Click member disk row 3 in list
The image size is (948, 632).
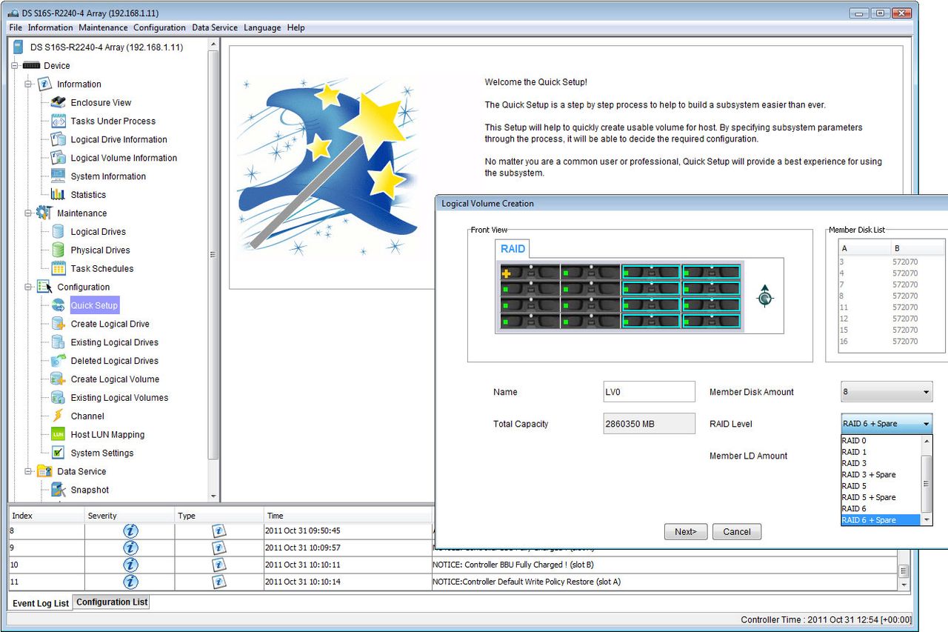pos(891,262)
